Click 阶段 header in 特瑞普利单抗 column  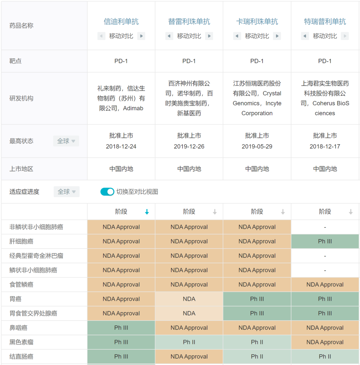325,212
